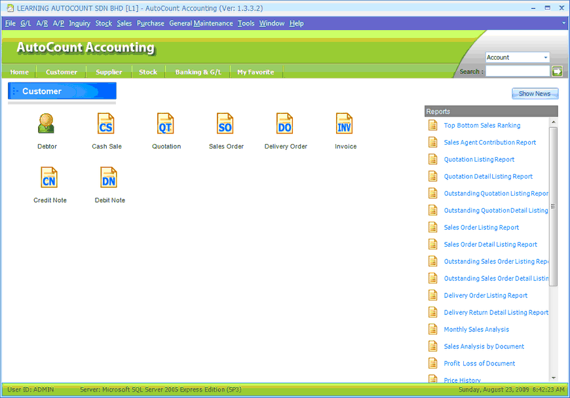
Task: Switch to the Supplier tab
Action: click(109, 72)
